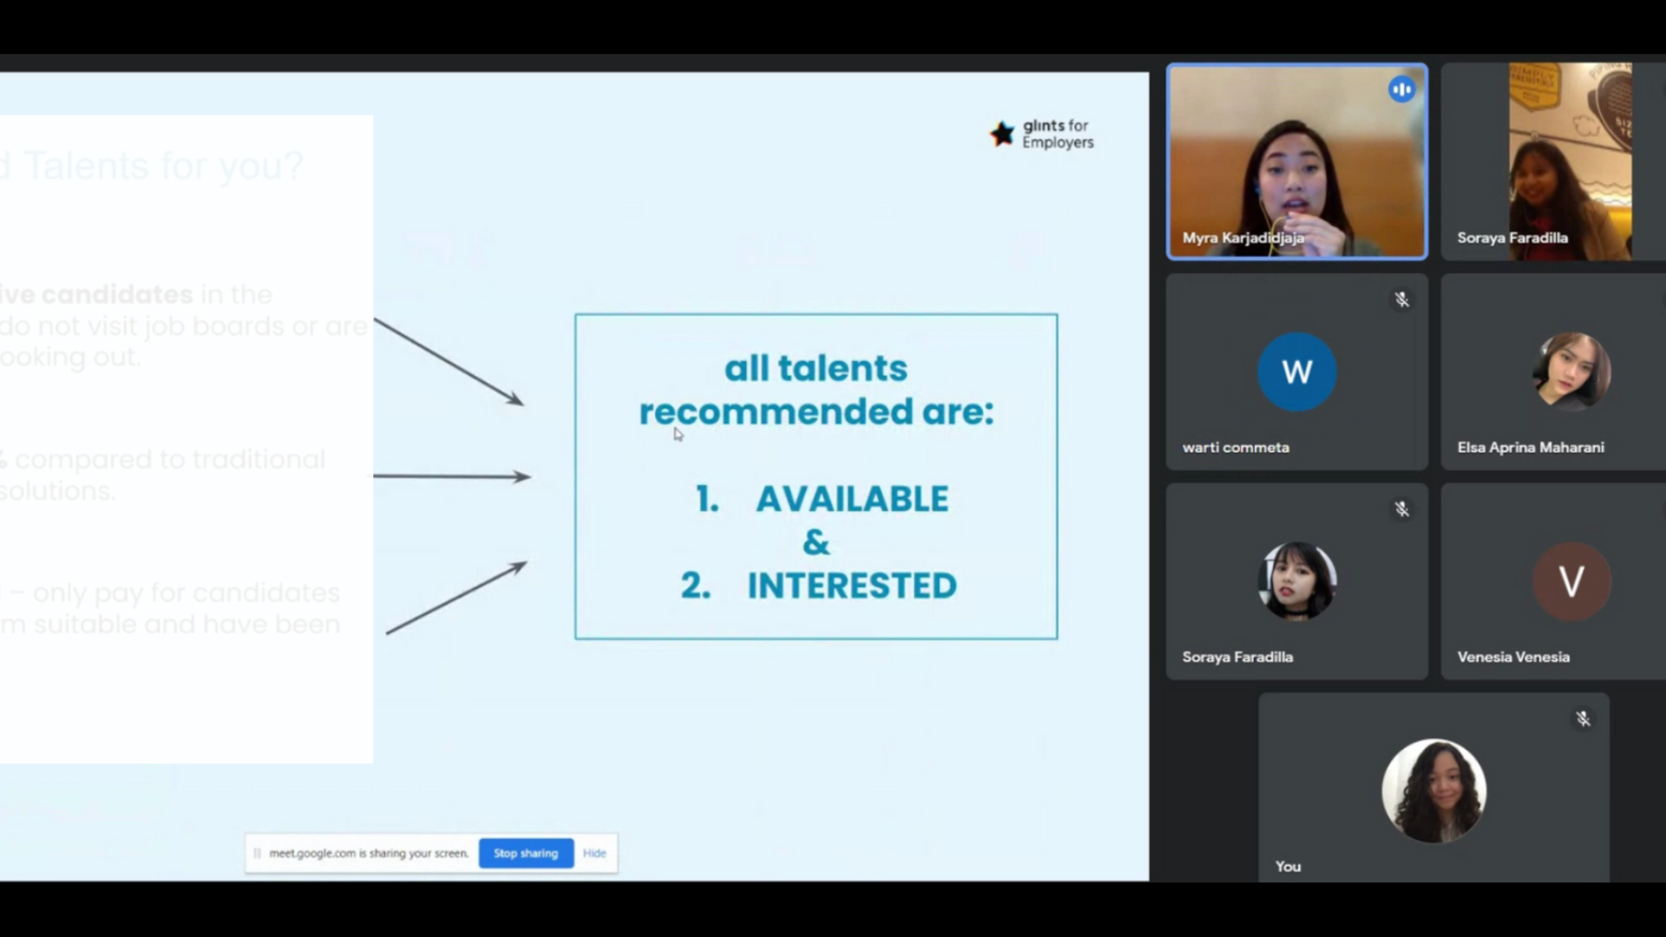Click the AVAILABLE text on slide
This screenshot has height=937, width=1666.
click(851, 499)
